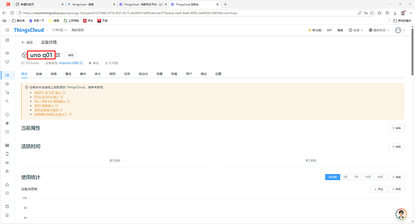Open the DTU 或 RTU 接入 tutorial link
415x224 pixels.
(49, 97)
